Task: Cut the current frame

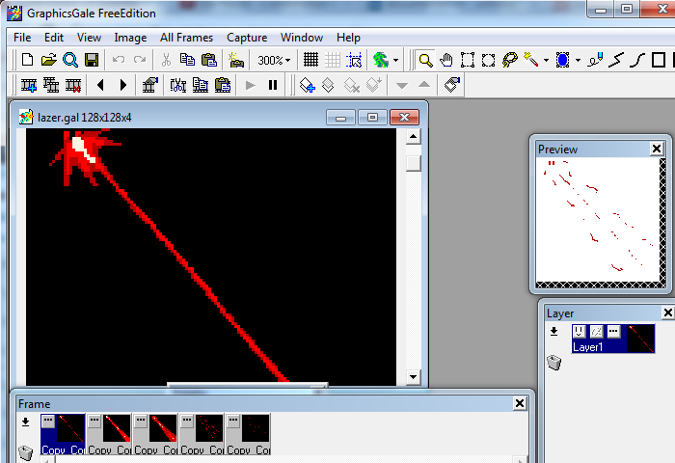Action: (x=177, y=85)
